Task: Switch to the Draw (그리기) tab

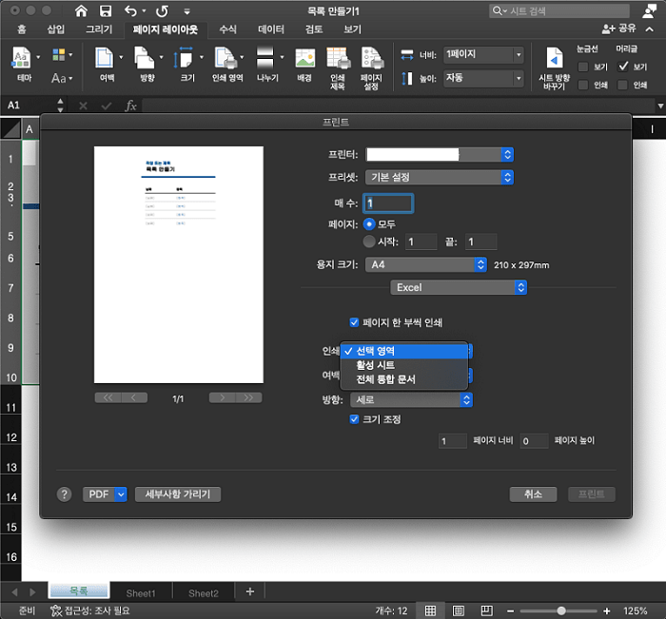Action: 99,29
